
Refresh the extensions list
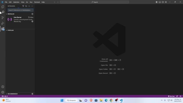coord(26,6)
